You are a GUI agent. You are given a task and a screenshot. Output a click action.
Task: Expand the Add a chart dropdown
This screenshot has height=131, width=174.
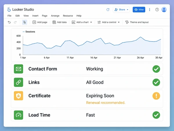(91, 22)
